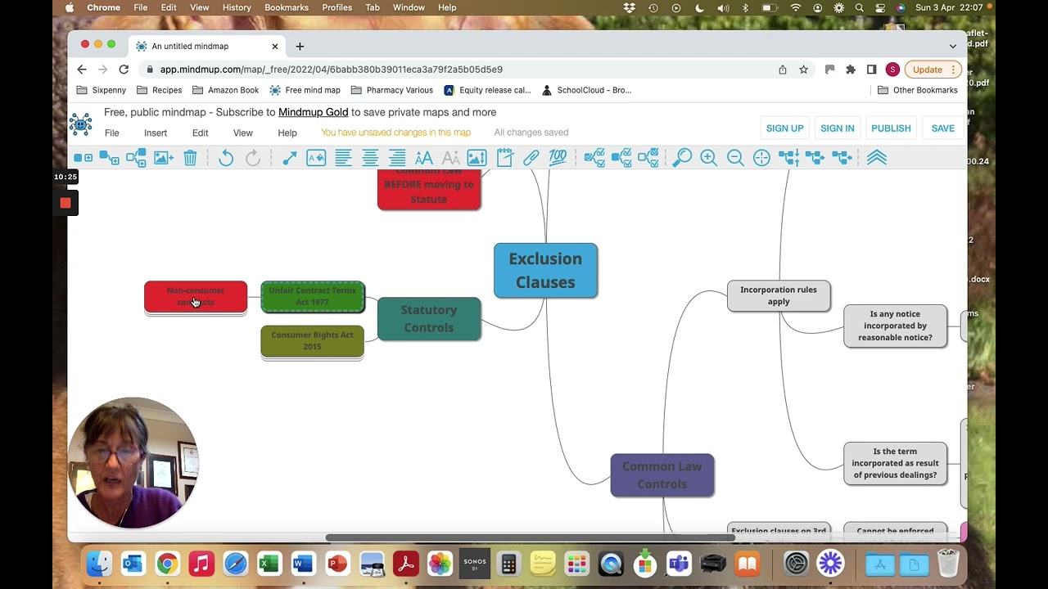
Task: Add a child node using the toolbar
Action: (109, 158)
